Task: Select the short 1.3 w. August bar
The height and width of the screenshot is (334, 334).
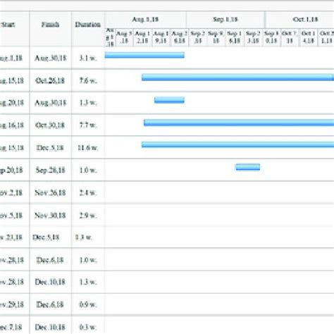Action: [169, 100]
